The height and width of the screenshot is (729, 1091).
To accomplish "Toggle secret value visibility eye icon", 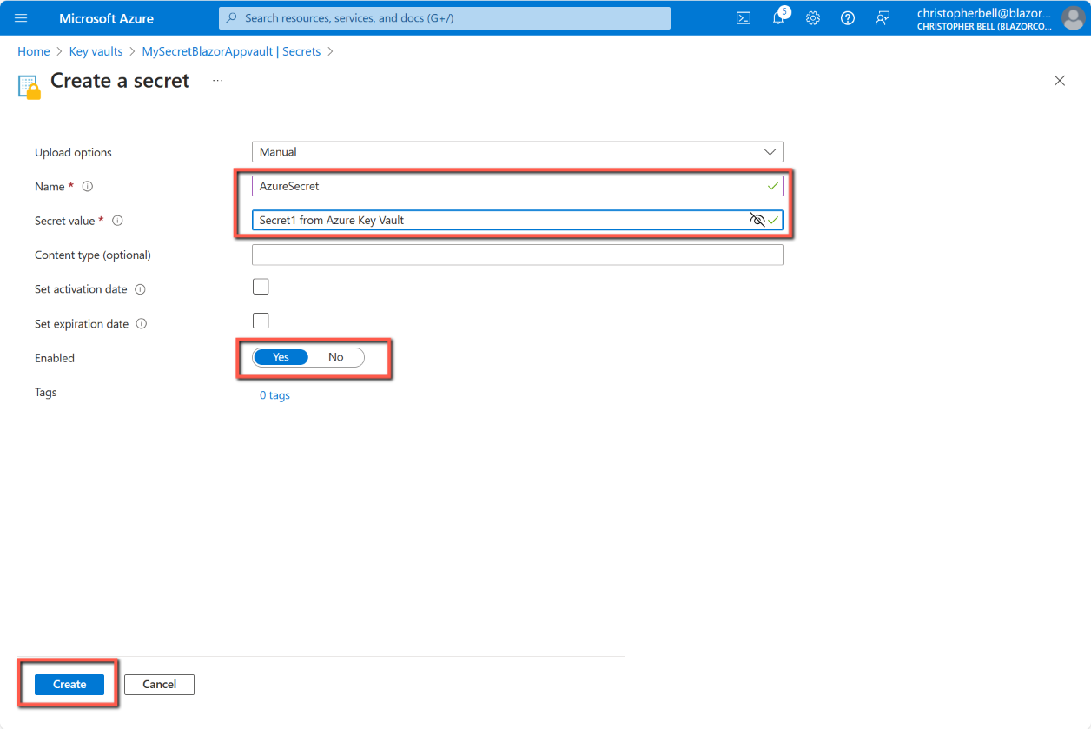I will coord(757,220).
